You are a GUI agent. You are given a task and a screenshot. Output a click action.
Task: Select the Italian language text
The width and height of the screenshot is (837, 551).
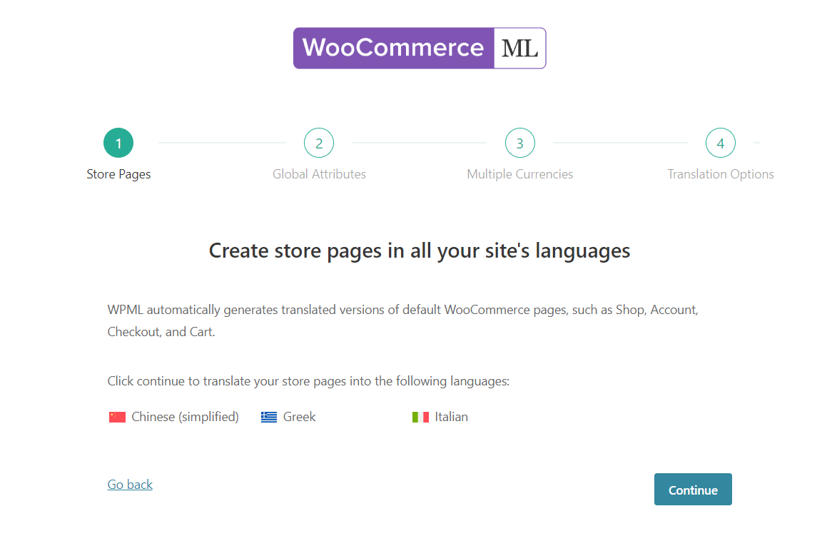click(452, 417)
